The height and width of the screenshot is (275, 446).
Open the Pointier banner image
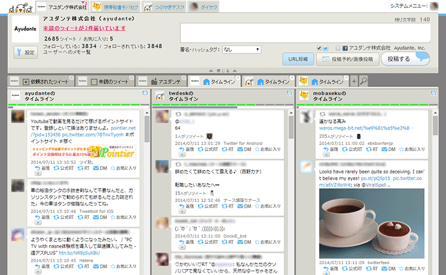[x=83, y=152]
